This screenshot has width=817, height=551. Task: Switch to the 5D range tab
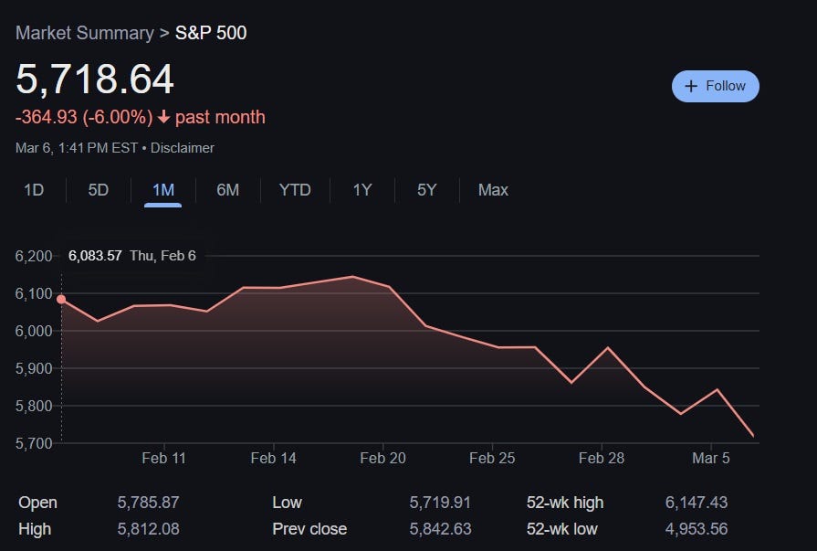click(x=99, y=190)
